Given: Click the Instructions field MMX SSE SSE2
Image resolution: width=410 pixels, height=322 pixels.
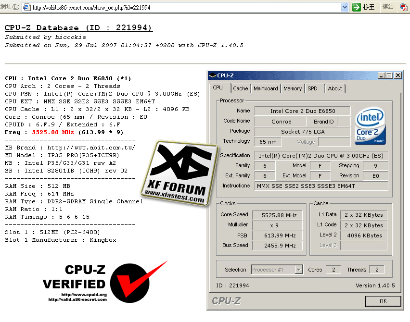Looking at the screenshot, I should point(321,186).
